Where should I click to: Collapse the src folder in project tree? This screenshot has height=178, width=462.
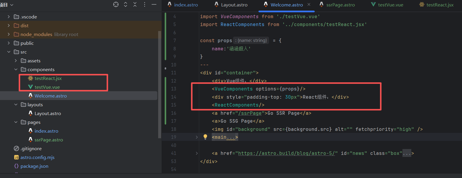(x=9, y=52)
